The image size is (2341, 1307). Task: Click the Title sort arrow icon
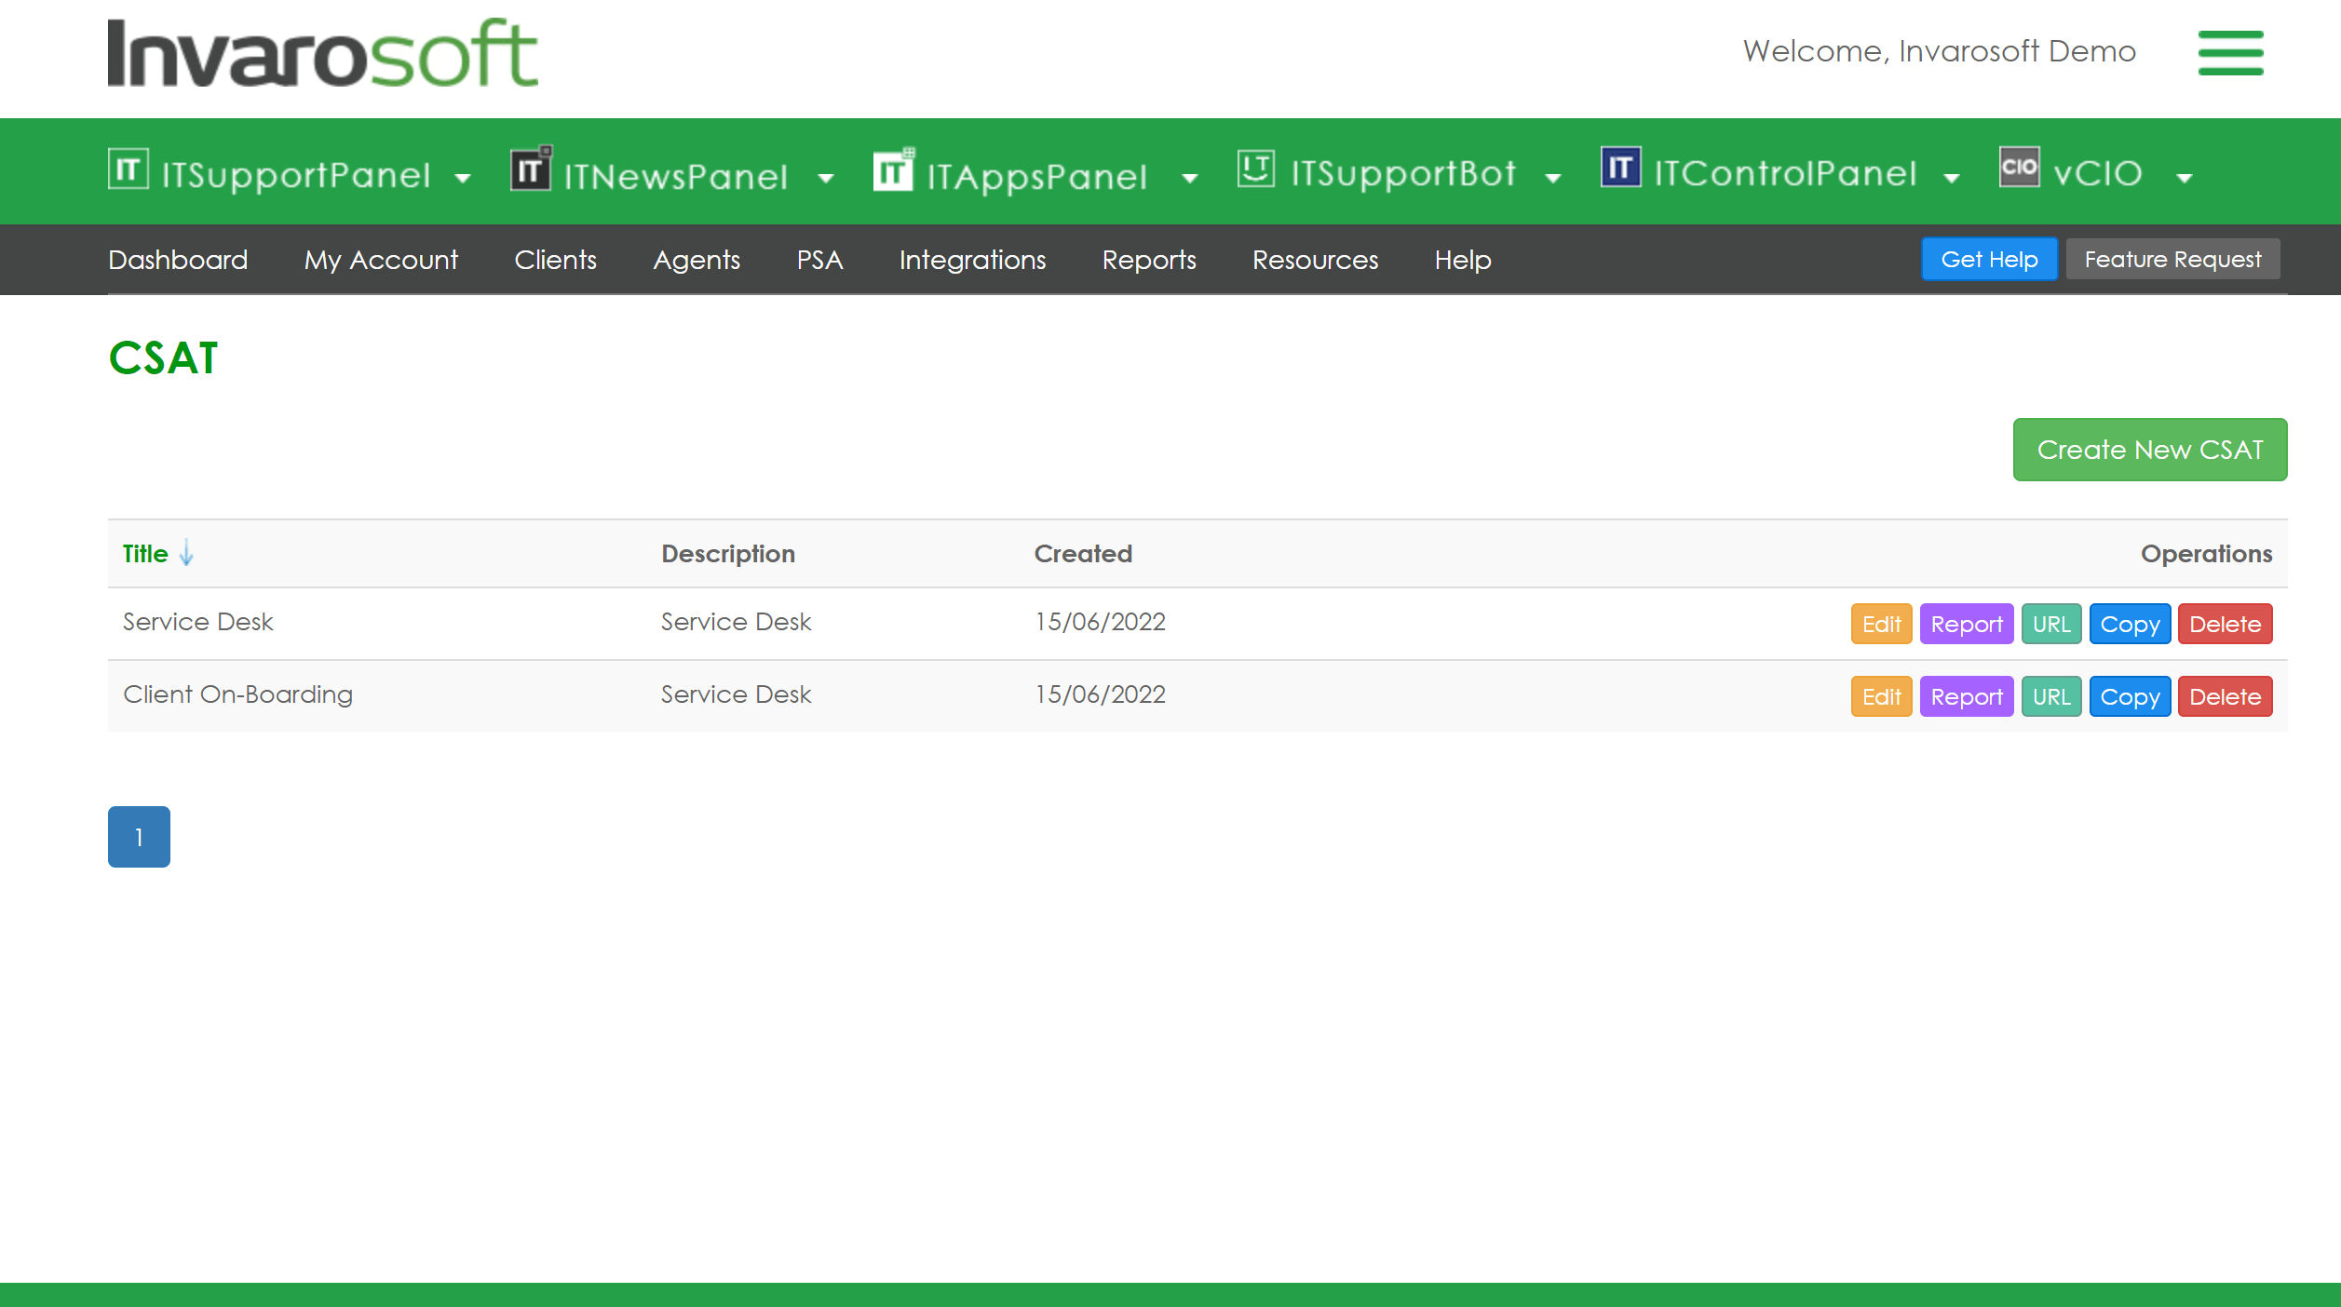click(186, 553)
